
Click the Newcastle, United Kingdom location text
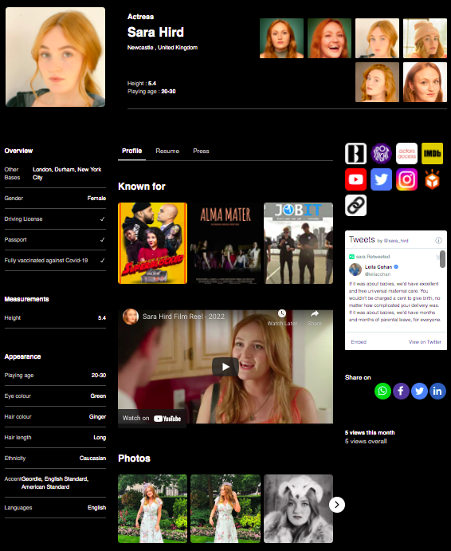(x=163, y=47)
